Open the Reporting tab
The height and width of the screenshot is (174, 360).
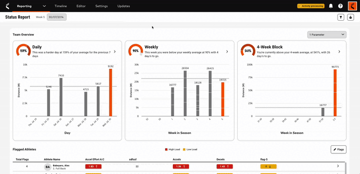(24, 6)
